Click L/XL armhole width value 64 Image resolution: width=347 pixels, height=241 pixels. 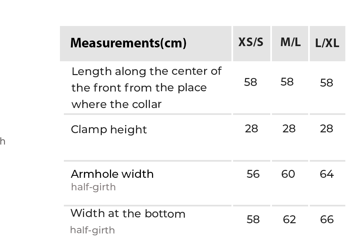click(327, 174)
